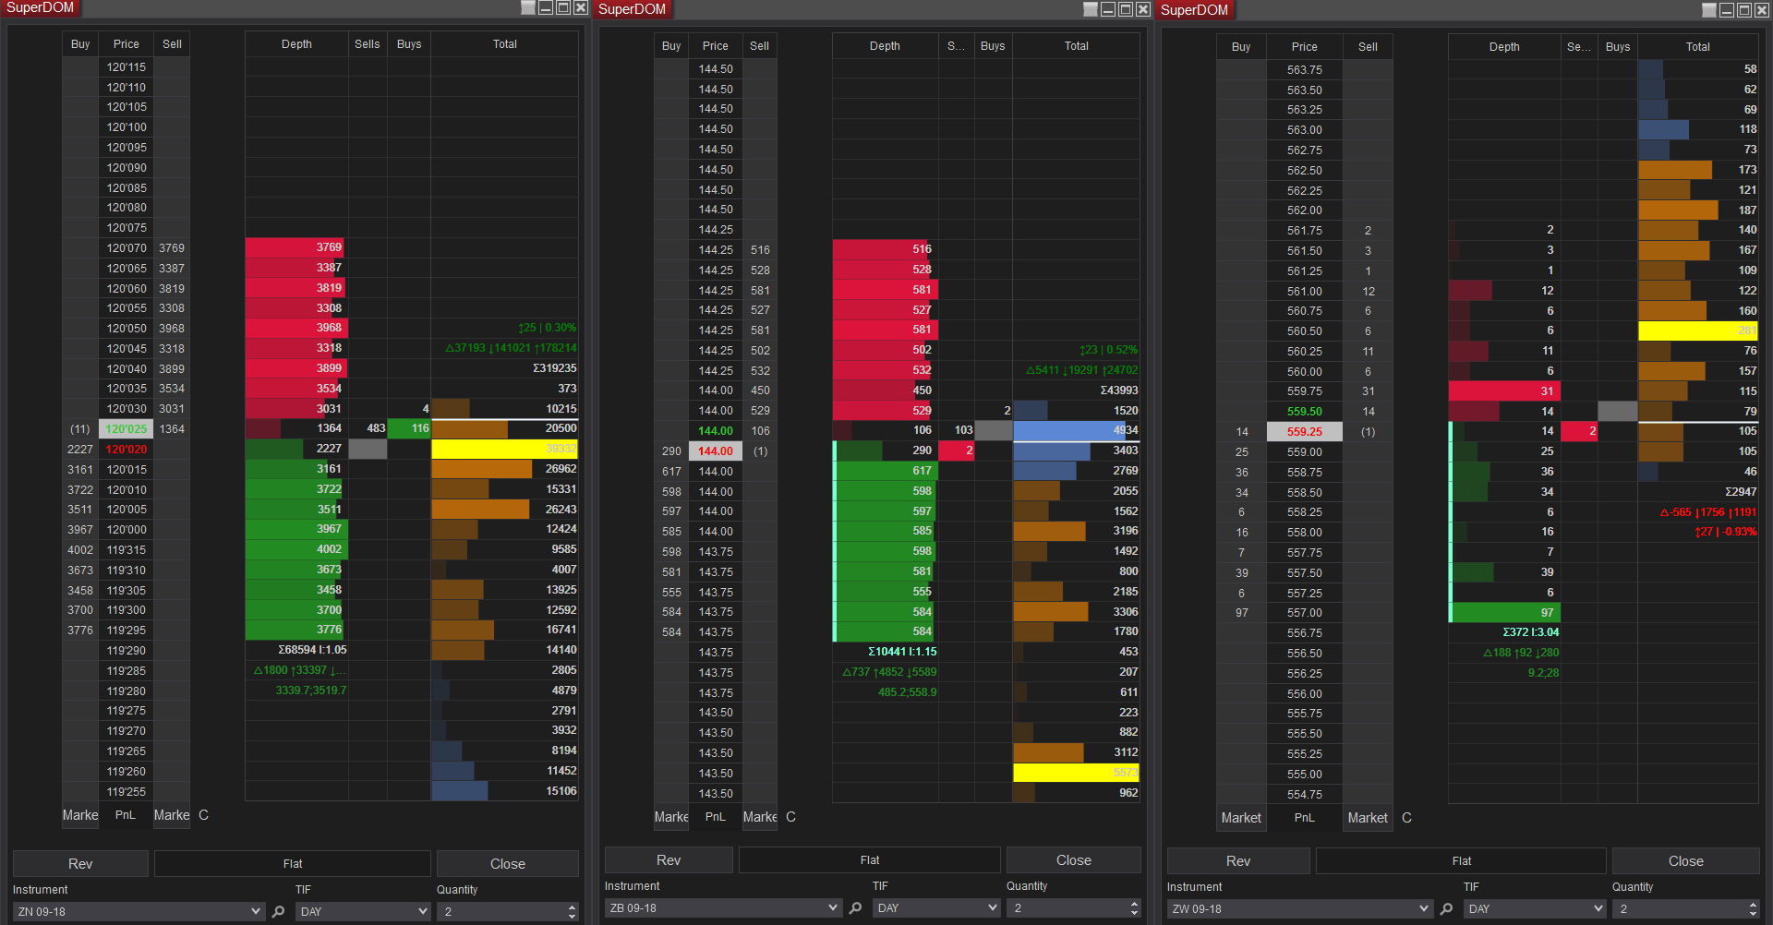Click inside the Quantity field of the ZB DOM
Screen dimensions: 1773x925
(1062, 908)
